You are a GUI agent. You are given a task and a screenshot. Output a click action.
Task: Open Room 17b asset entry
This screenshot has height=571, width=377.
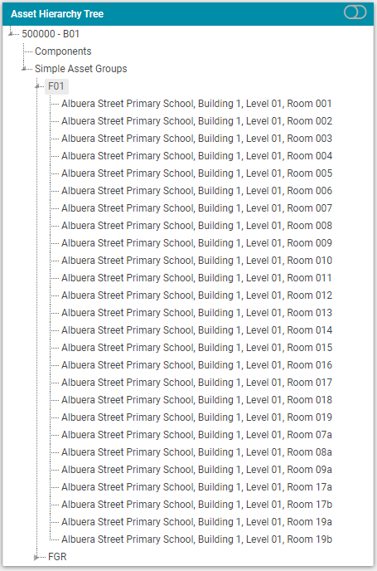[x=196, y=505]
